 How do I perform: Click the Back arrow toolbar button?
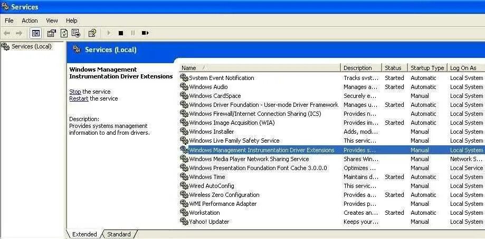[x=7, y=33]
